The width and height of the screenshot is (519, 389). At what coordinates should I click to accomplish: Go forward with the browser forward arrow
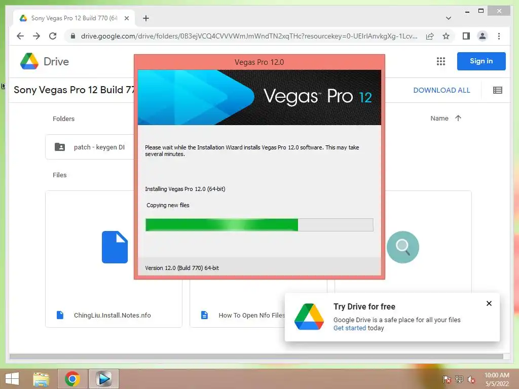pyautogui.click(x=36, y=36)
